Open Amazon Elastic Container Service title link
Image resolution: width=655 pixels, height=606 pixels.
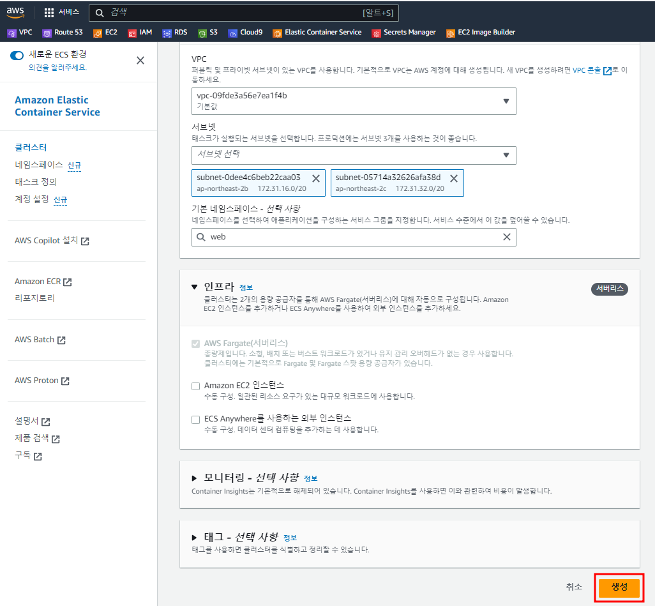click(x=57, y=106)
